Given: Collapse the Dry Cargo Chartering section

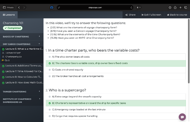Looking at the screenshot, I should tap(39, 44).
